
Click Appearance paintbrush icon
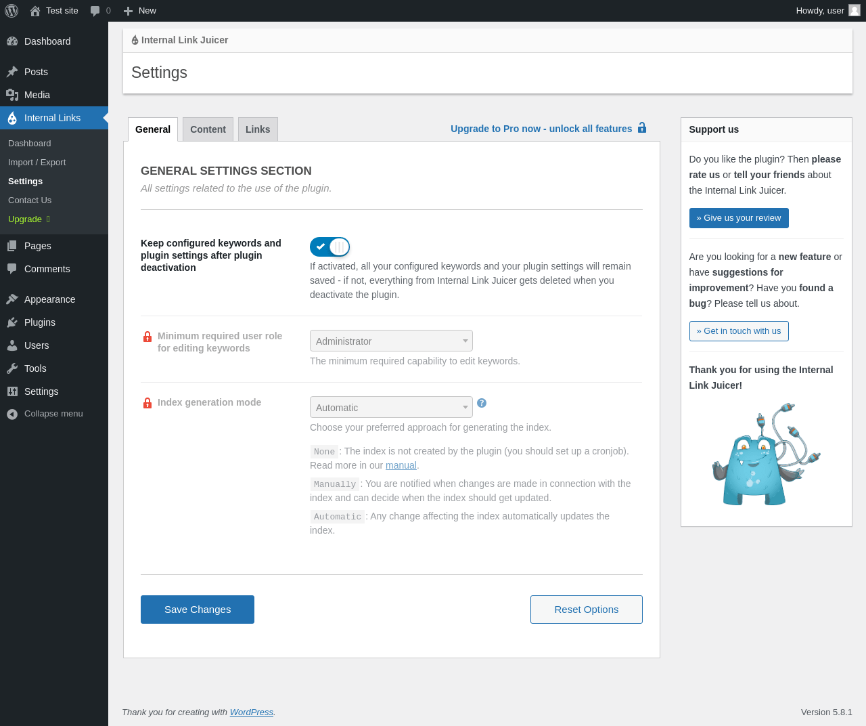point(12,299)
